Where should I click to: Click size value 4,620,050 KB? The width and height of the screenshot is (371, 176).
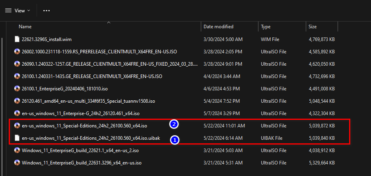click(x=322, y=64)
